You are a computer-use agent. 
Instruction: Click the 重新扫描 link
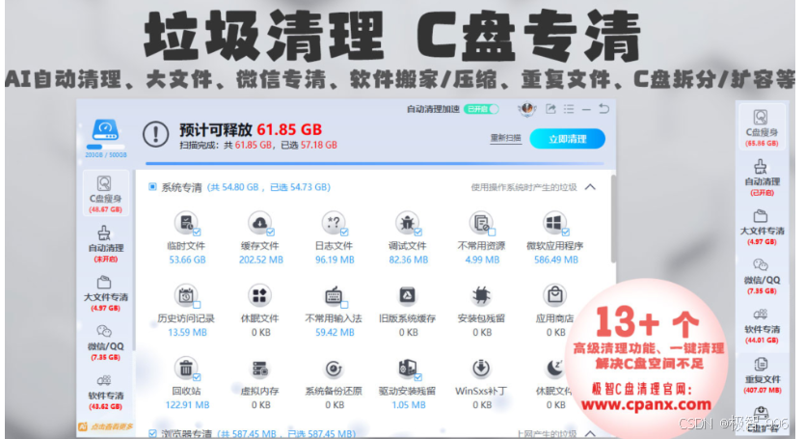click(506, 138)
